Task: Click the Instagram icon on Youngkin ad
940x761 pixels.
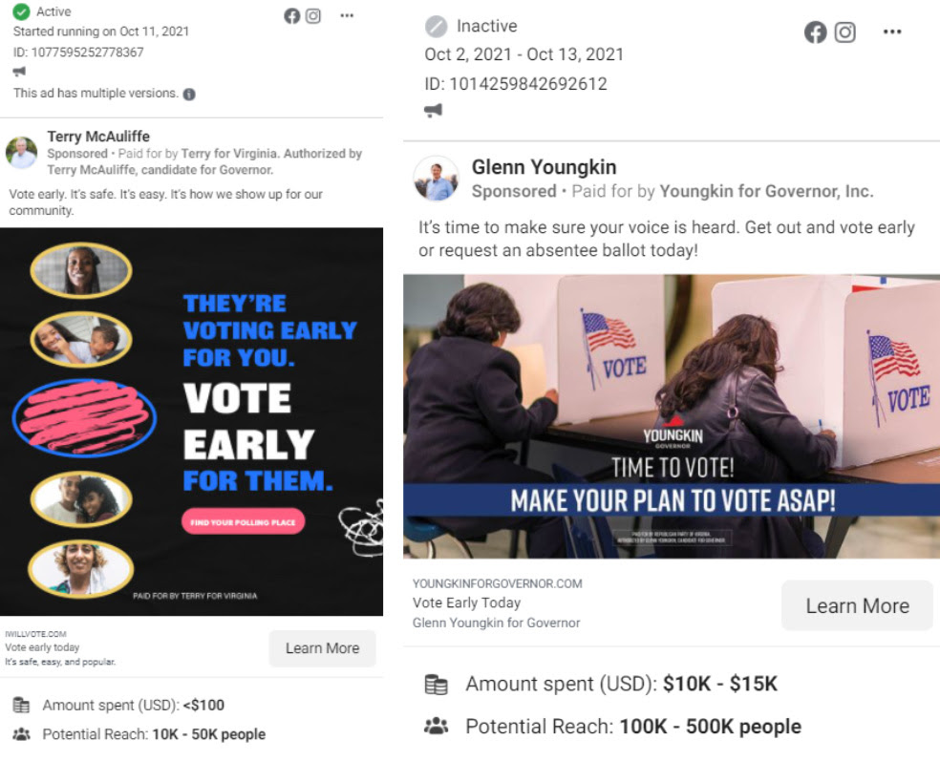Action: (x=844, y=32)
